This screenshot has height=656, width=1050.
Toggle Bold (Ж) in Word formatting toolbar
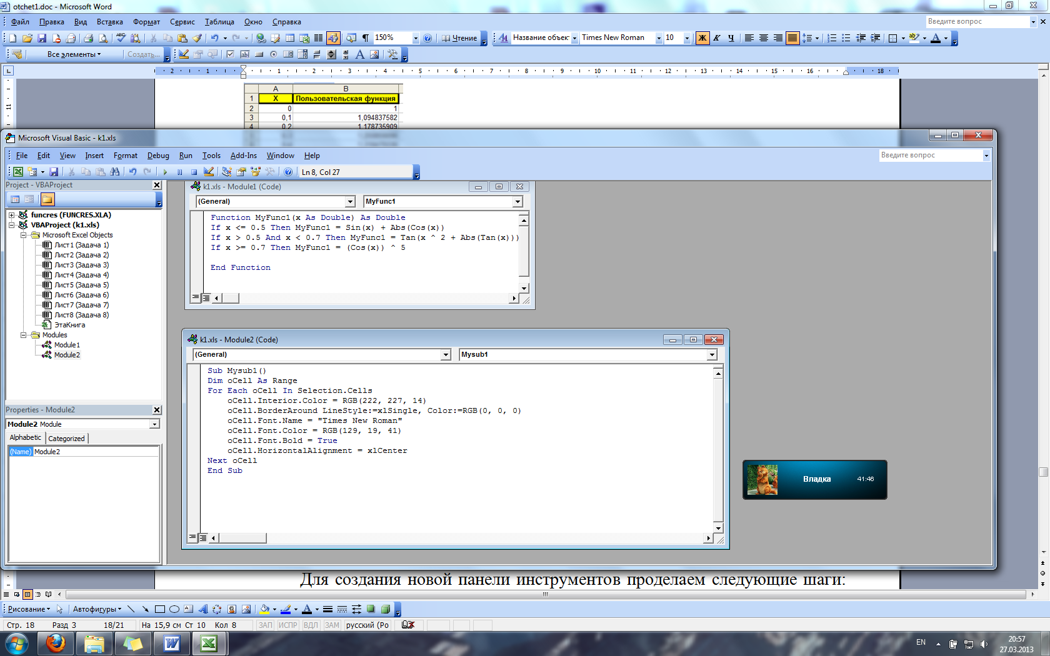pyautogui.click(x=702, y=38)
